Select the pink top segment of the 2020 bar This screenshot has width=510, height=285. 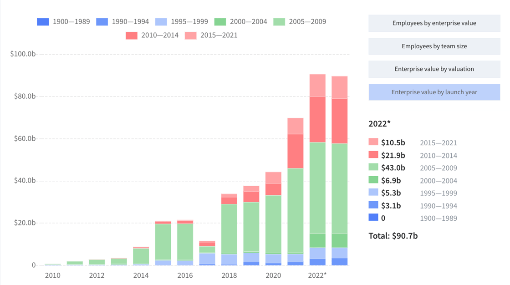click(273, 178)
